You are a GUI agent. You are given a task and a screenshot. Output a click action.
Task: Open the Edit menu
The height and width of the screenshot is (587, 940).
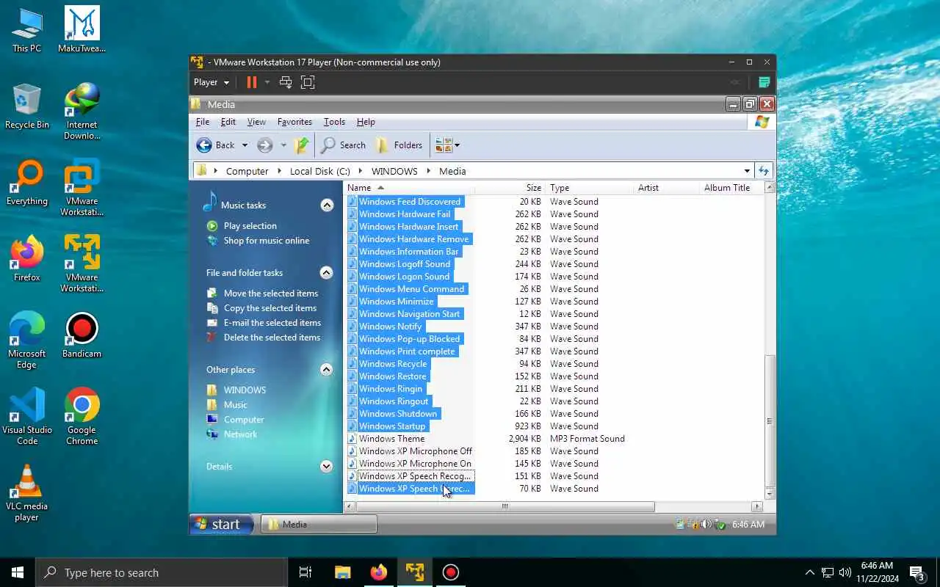coord(228,122)
